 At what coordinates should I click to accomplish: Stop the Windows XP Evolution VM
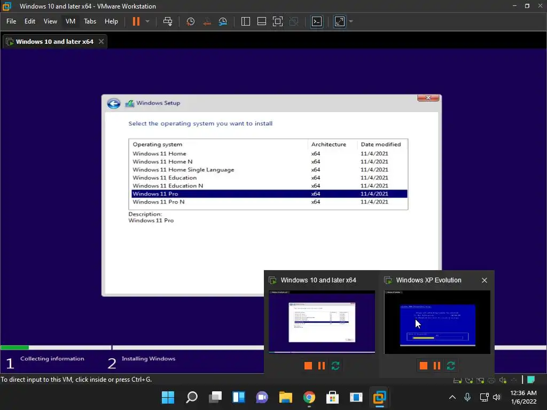pyautogui.click(x=424, y=365)
